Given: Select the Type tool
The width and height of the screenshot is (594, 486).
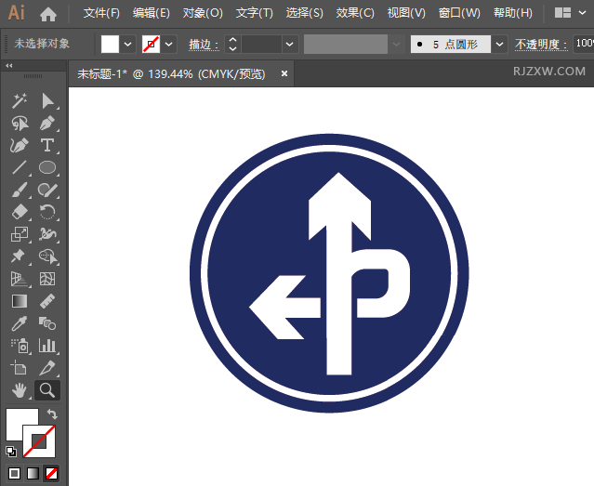Looking at the screenshot, I should [x=47, y=146].
